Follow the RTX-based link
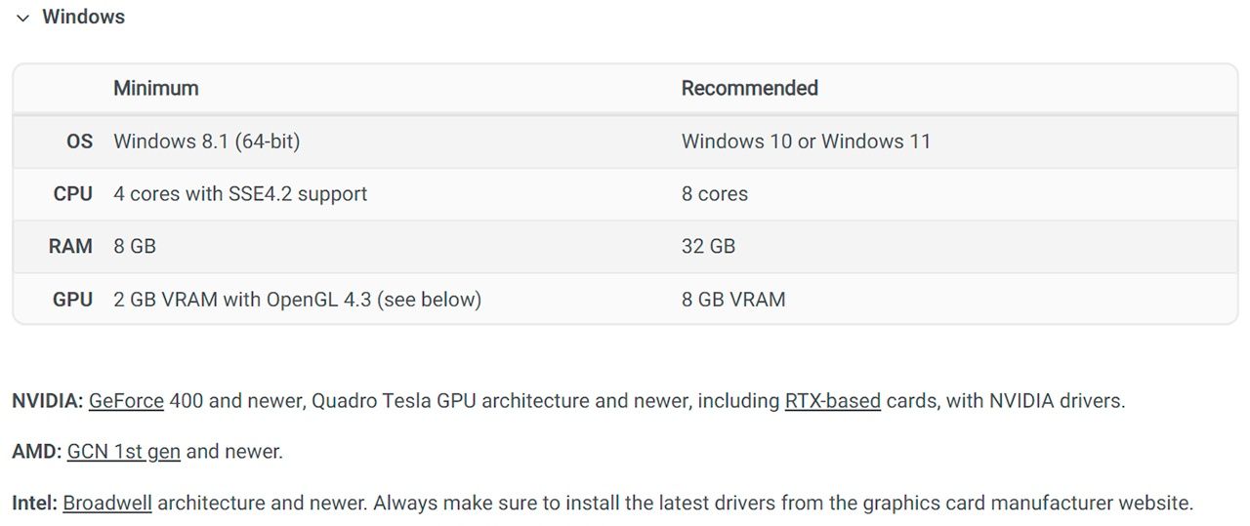The height and width of the screenshot is (526, 1250). pos(832,400)
